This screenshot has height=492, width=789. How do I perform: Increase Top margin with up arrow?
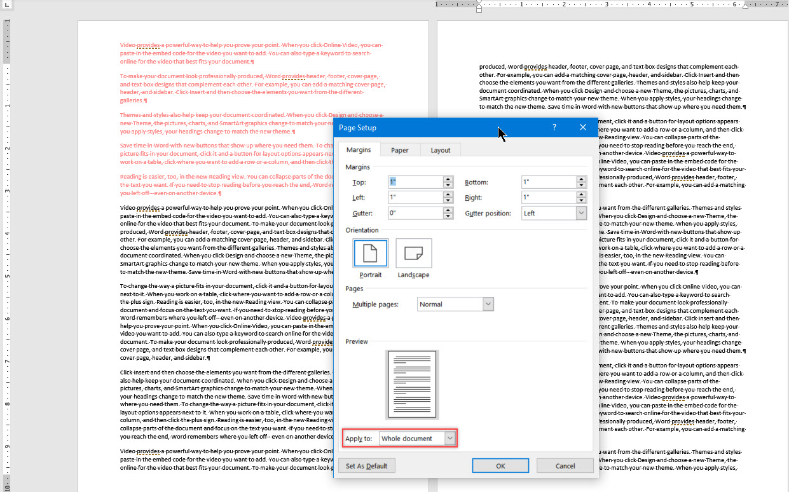(x=448, y=179)
